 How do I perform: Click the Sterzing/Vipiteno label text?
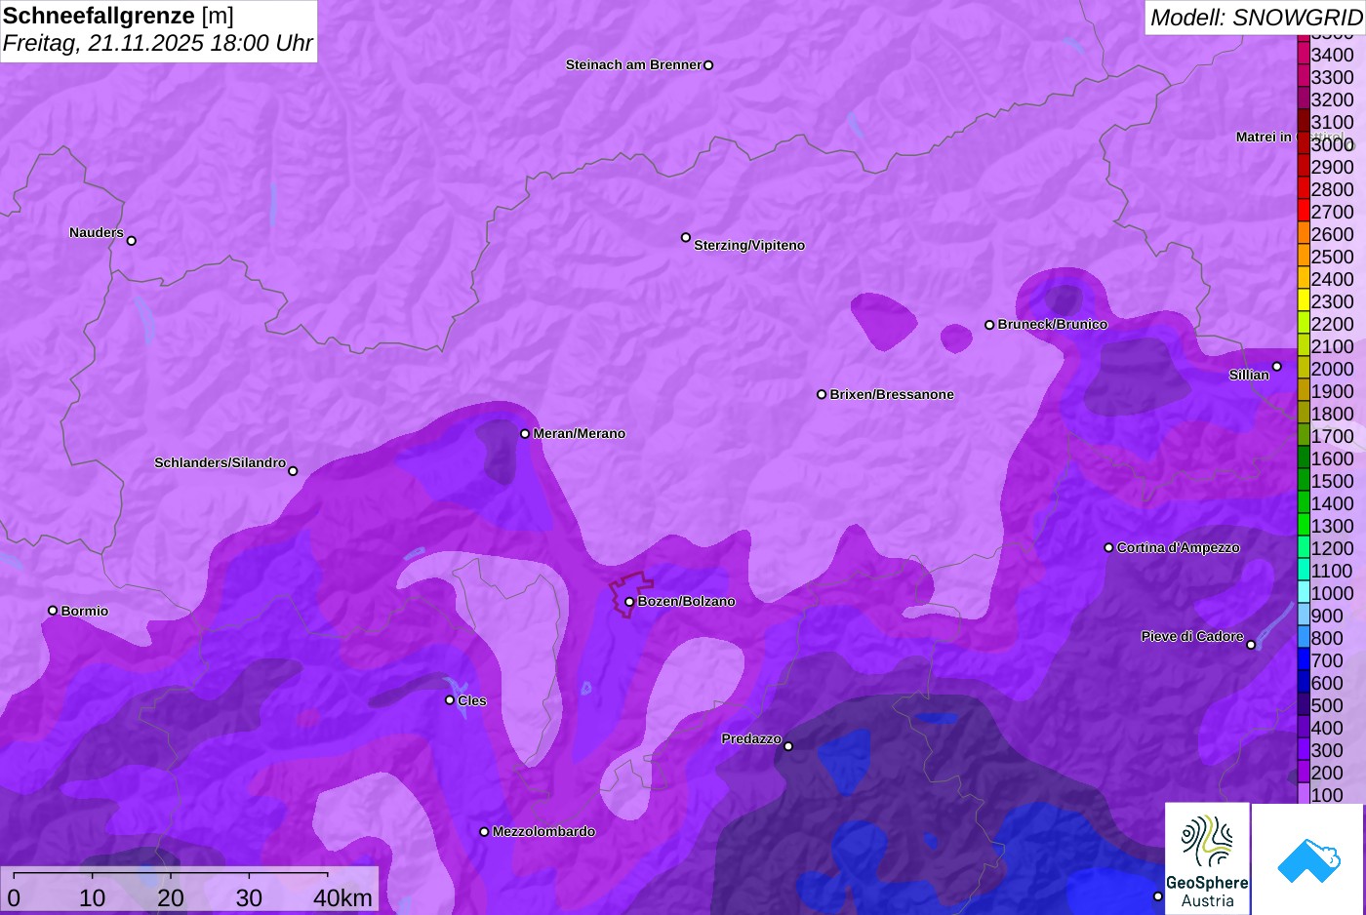[x=749, y=246]
